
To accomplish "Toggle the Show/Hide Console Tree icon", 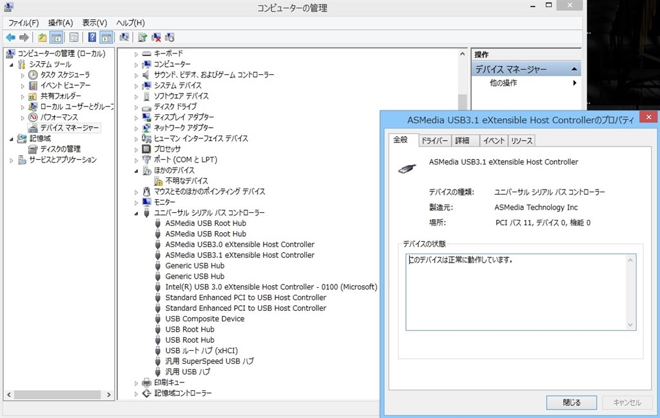I will point(57,37).
